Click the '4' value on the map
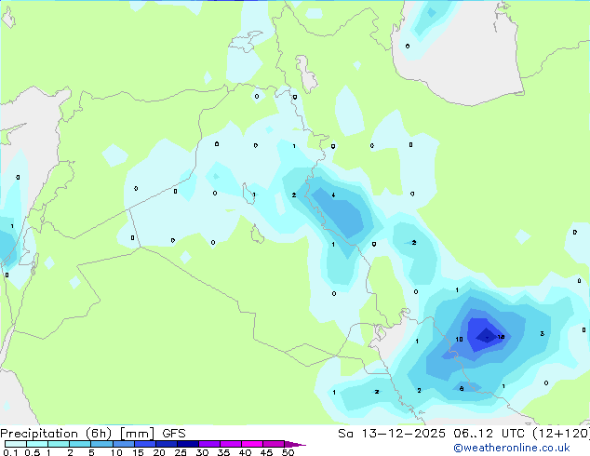 (x=333, y=194)
